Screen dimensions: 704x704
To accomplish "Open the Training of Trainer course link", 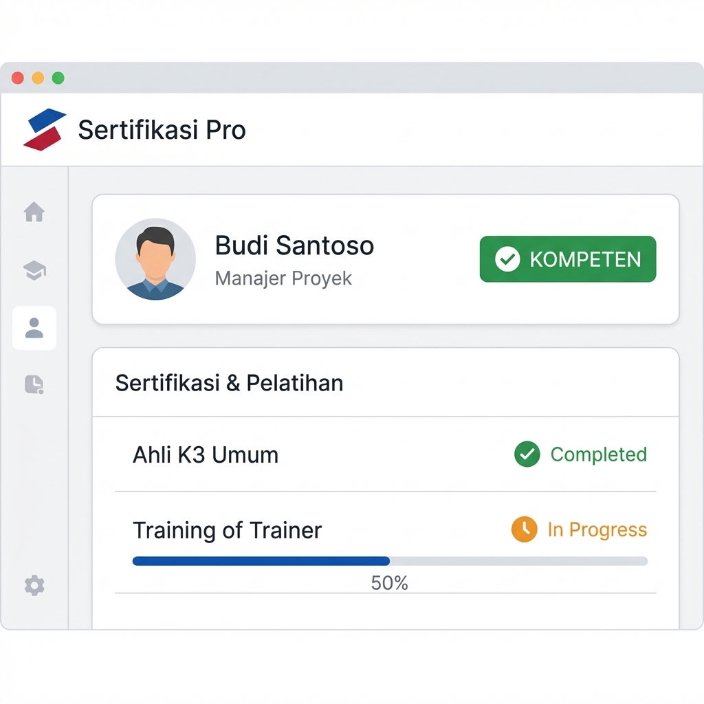I will click(x=227, y=530).
